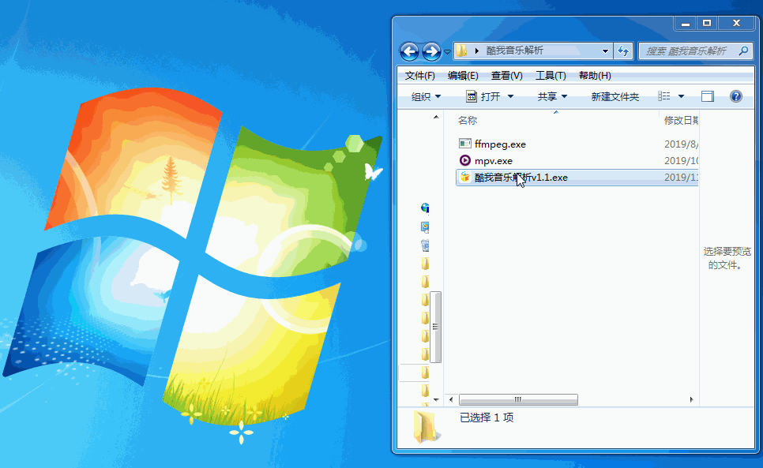Select the 酷我音乐解析 address bar segment
This screenshot has width=763, height=468.
point(515,51)
